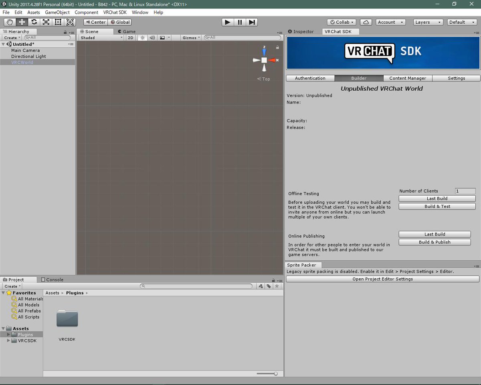This screenshot has height=385, width=481.
Task: Open the Shaded draw mode dropdown
Action: tap(101, 38)
